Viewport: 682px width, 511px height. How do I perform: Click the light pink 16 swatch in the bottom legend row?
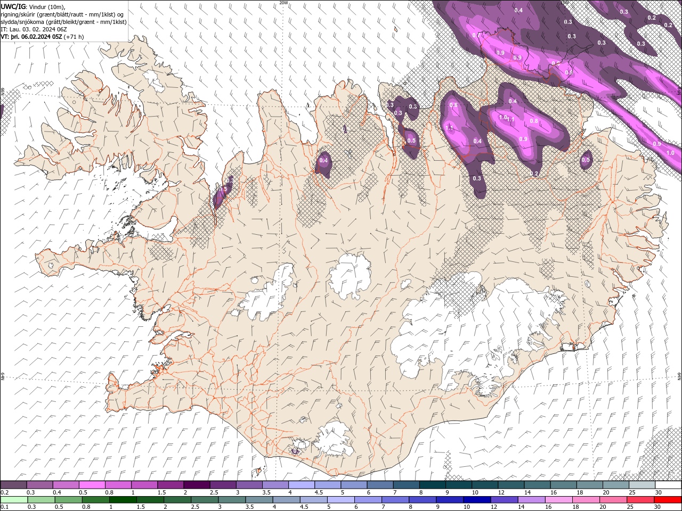(558, 500)
